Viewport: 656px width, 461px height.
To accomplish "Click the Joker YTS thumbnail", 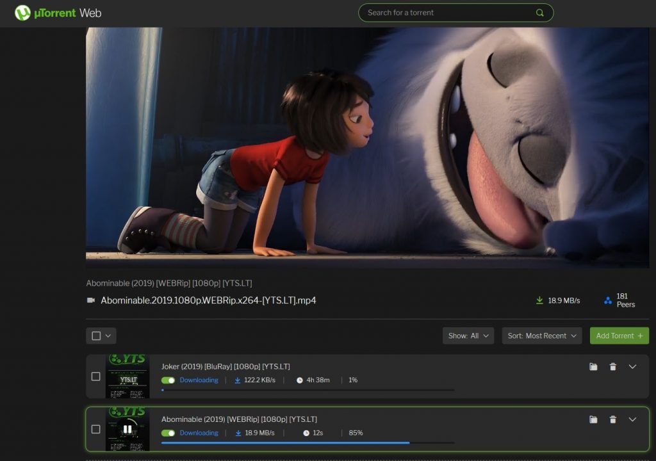I will [x=127, y=376].
